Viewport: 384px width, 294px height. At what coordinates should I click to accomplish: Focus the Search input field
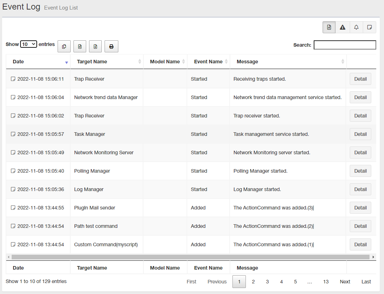click(345, 45)
